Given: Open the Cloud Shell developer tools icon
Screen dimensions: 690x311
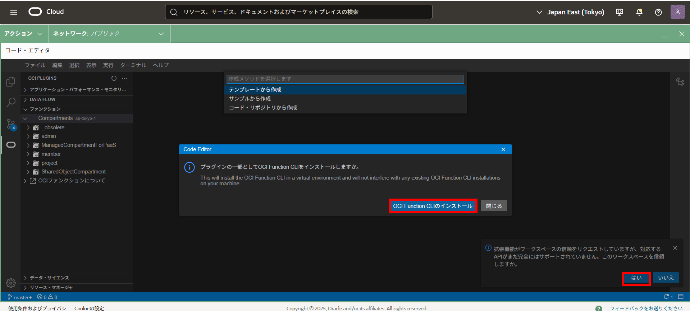Looking at the screenshot, I should pos(620,12).
